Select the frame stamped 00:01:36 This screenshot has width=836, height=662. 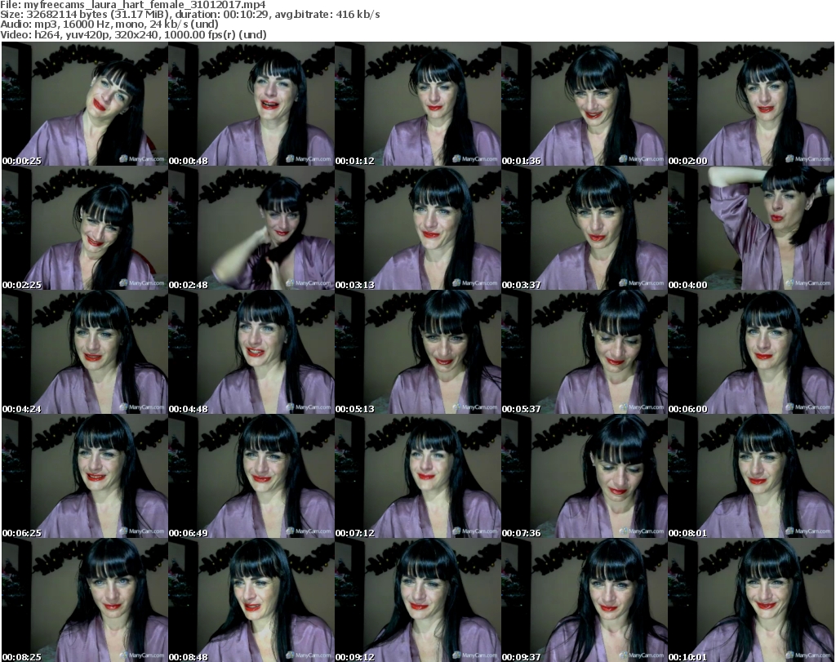click(585, 104)
